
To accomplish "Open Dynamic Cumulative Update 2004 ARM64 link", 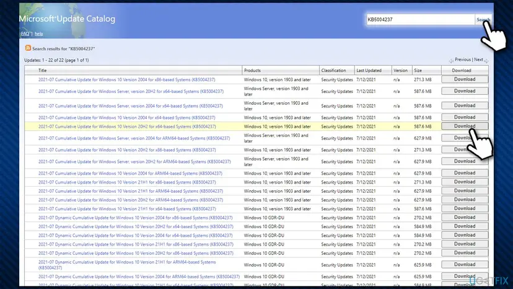I will 139,277.
